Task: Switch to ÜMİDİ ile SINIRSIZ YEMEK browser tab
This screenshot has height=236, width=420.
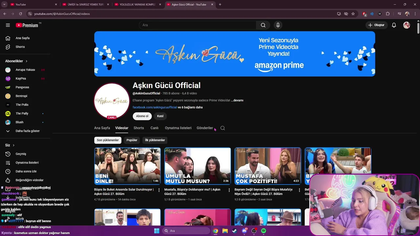Action: click(x=85, y=5)
